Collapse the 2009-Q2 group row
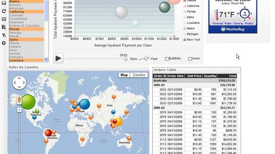 click(195, 108)
